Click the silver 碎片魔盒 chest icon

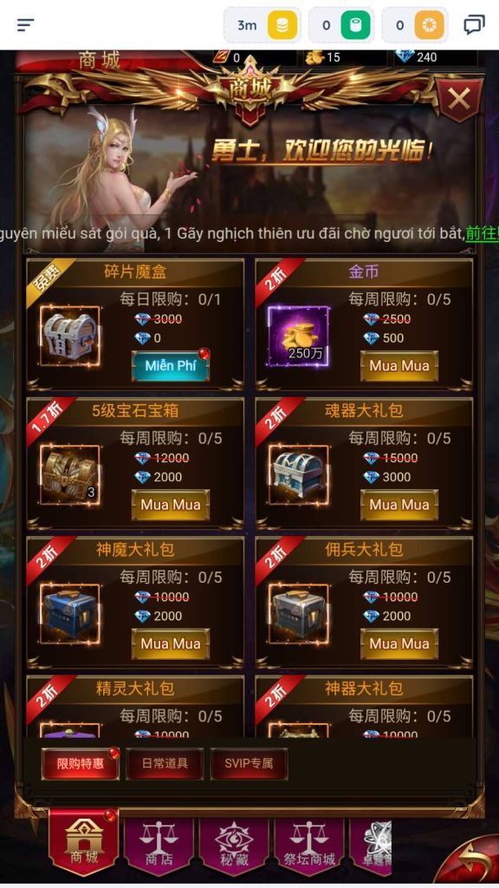pos(69,336)
